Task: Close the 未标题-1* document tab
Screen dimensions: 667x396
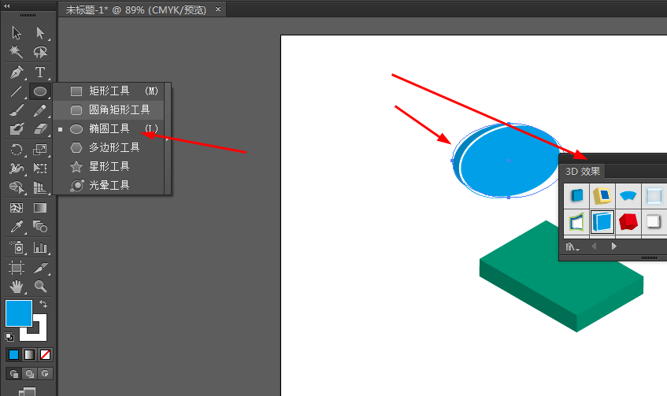Action: [218, 9]
